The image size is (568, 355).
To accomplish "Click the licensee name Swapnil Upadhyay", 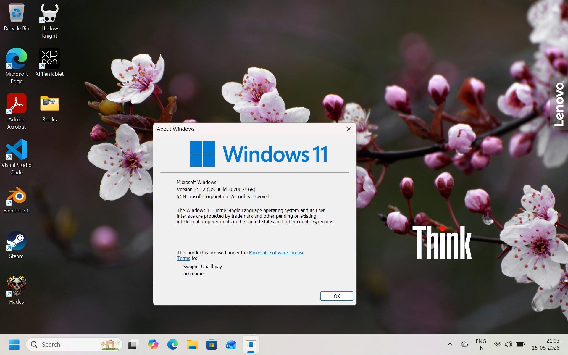I will (x=202, y=267).
